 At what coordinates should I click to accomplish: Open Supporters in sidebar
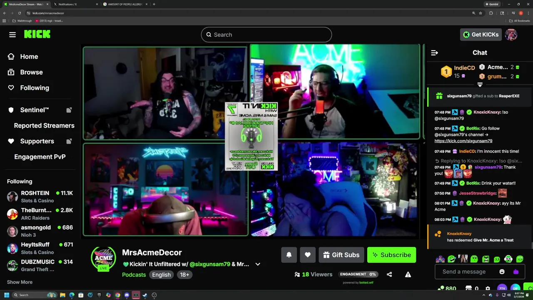click(x=40, y=141)
